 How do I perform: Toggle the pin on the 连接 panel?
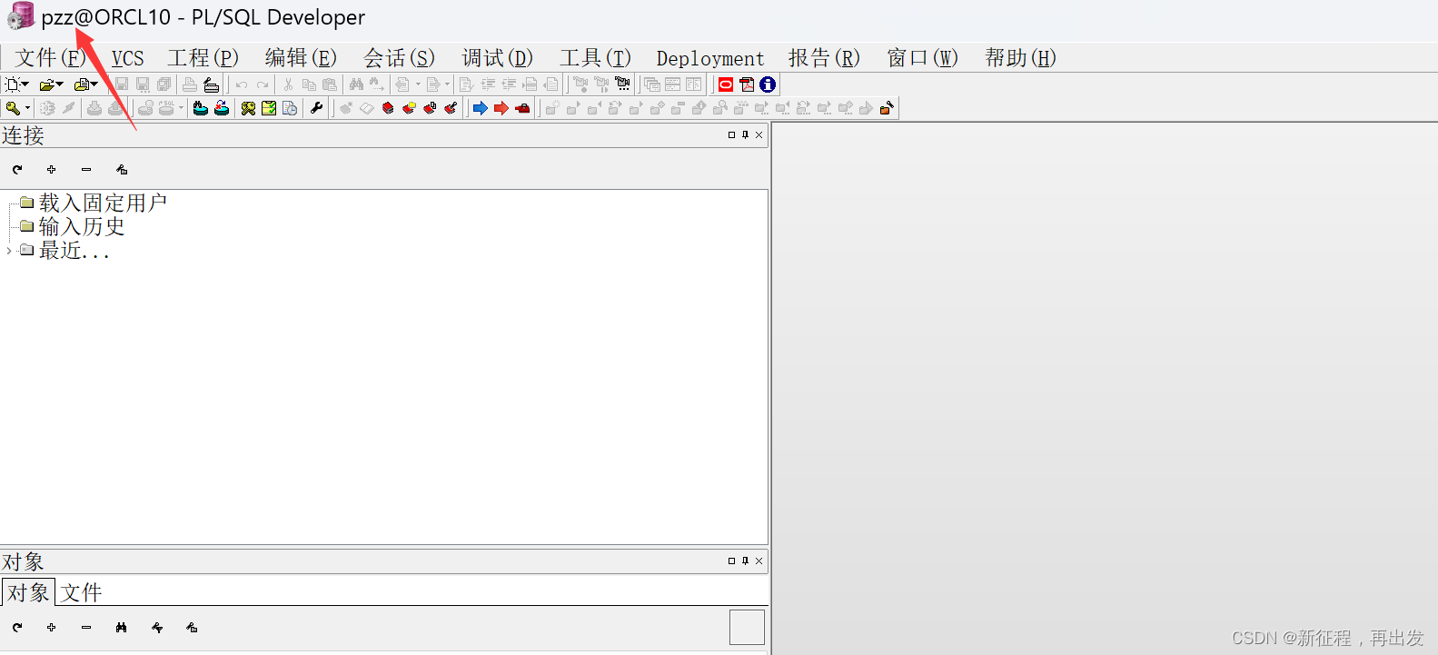pyautogui.click(x=745, y=134)
